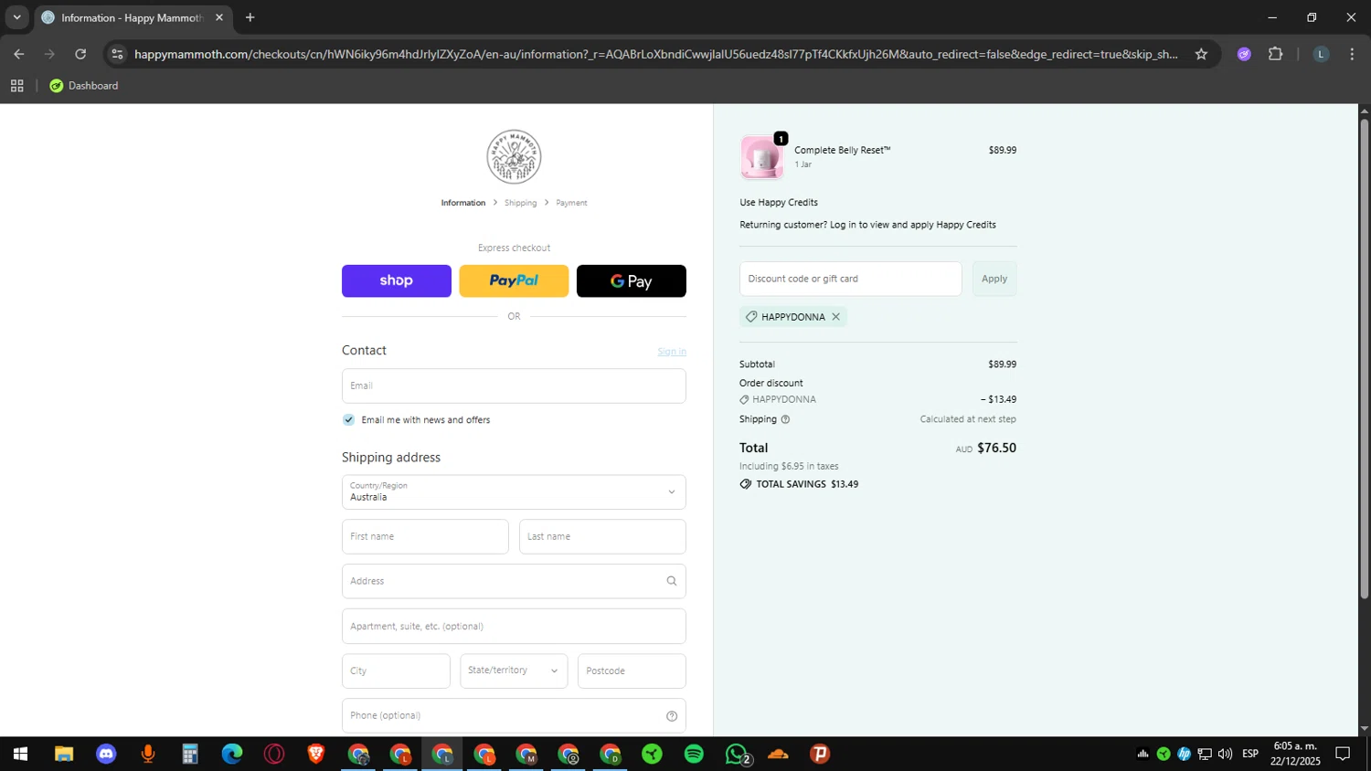Launch Spotify from the taskbar

coord(694,754)
